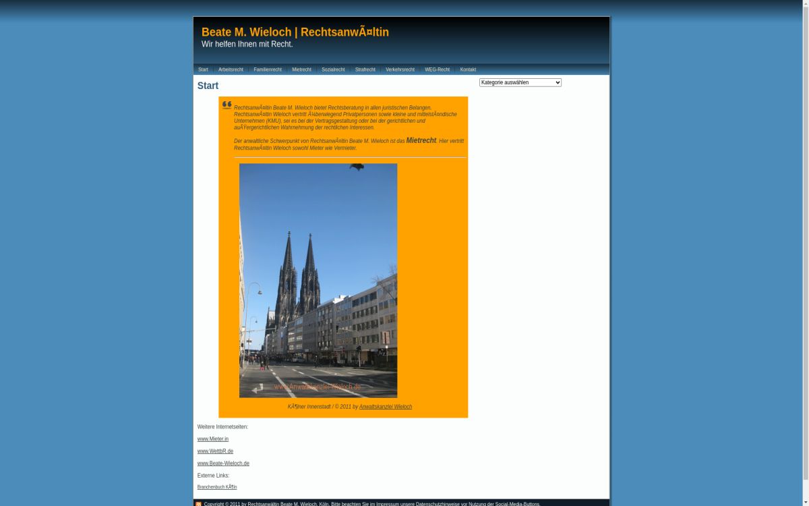This screenshot has width=809, height=506.
Task: Open the Familienrecht section
Action: tap(267, 69)
